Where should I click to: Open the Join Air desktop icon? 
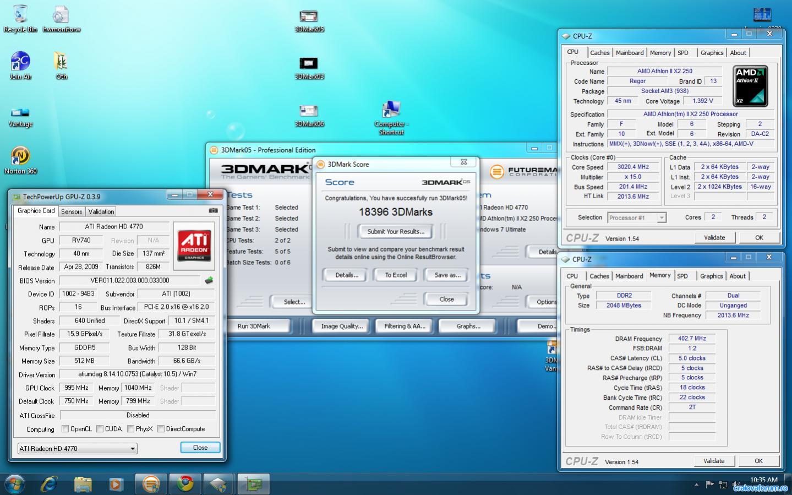(x=20, y=66)
